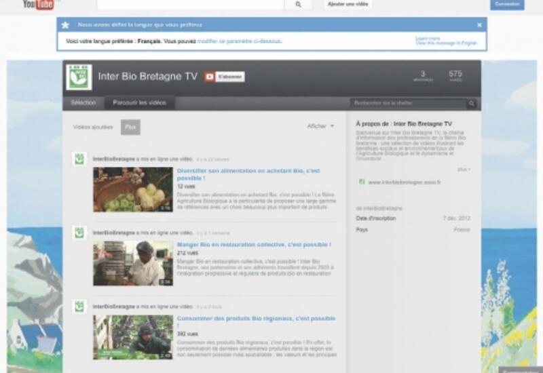The height and width of the screenshot is (373, 543).
Task: Switch to Parcourir les vidéos tab
Action: click(140, 103)
